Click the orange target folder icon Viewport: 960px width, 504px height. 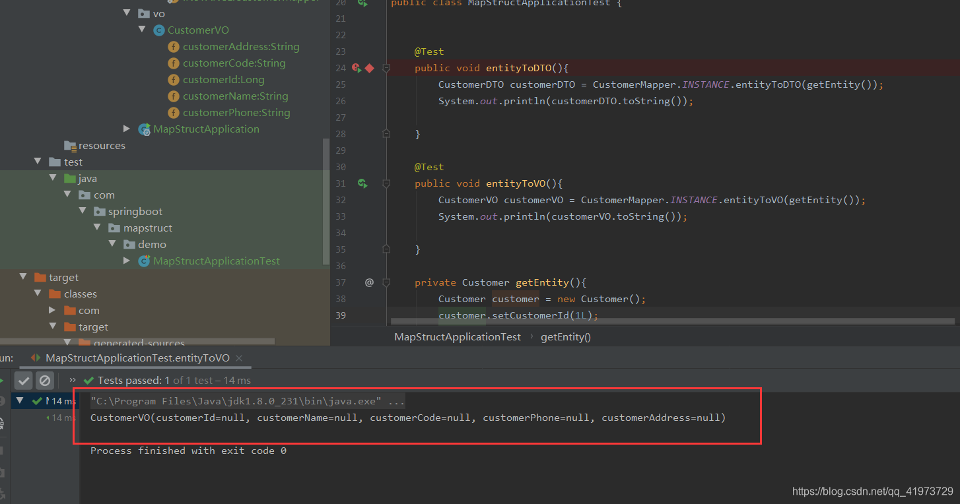(x=40, y=277)
